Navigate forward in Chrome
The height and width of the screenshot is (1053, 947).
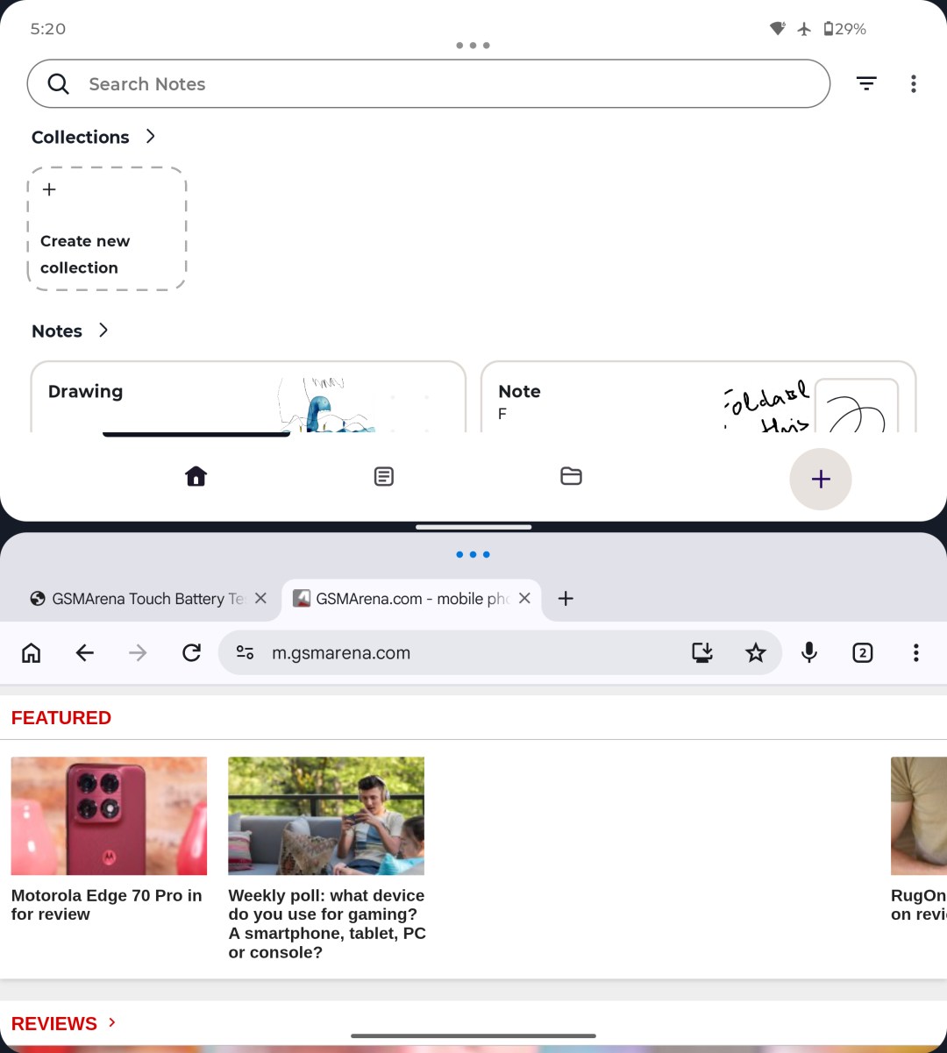pyautogui.click(x=138, y=652)
